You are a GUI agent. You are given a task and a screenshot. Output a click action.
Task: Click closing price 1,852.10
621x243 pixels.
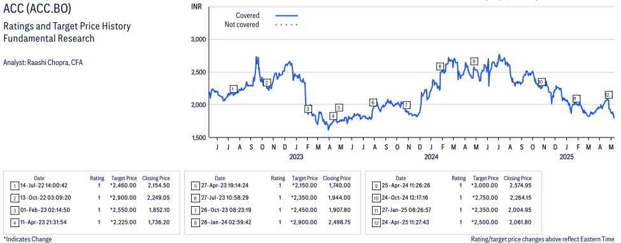[x=159, y=210]
